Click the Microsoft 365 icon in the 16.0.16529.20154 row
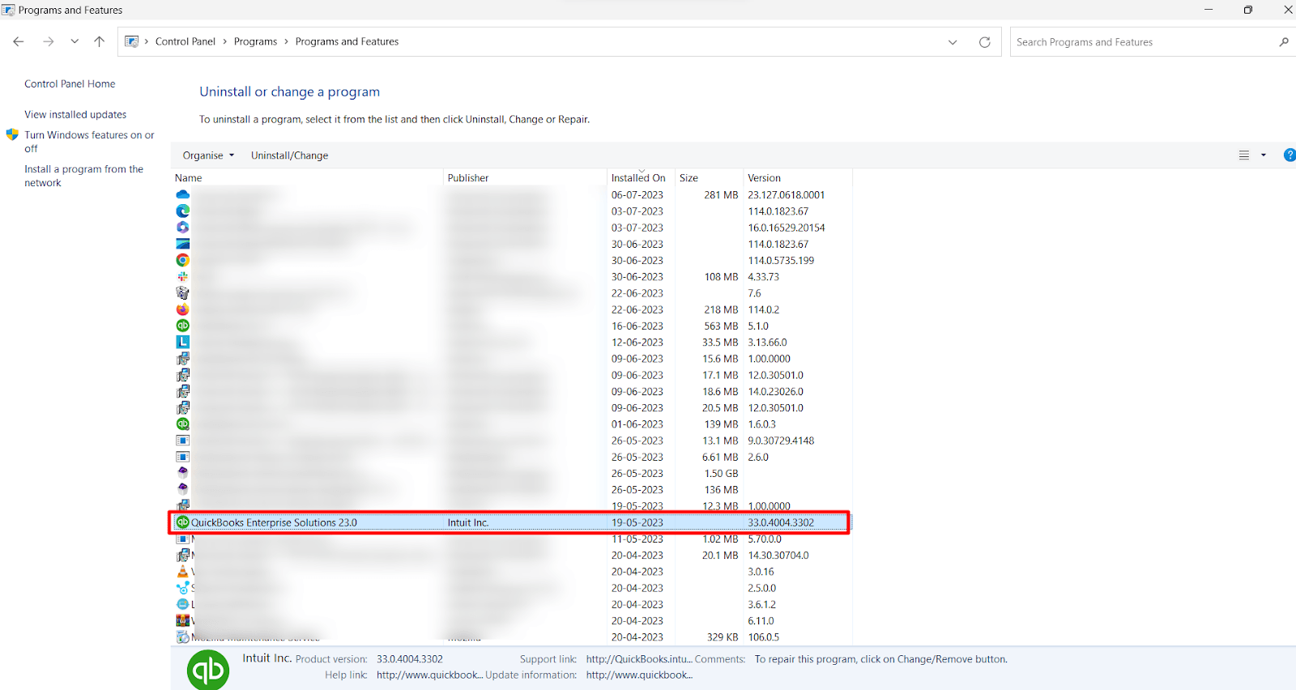This screenshot has height=690, width=1296. click(x=183, y=228)
